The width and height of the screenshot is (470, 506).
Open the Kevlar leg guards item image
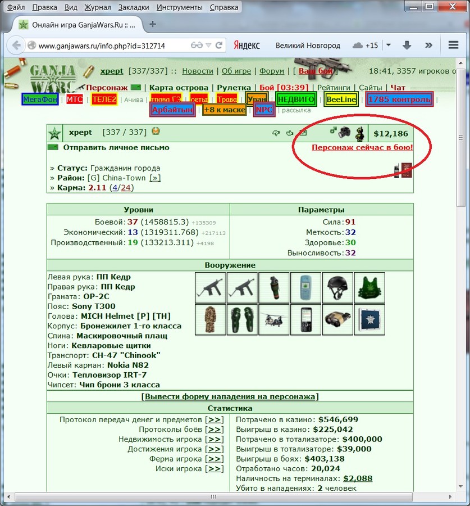242,319
